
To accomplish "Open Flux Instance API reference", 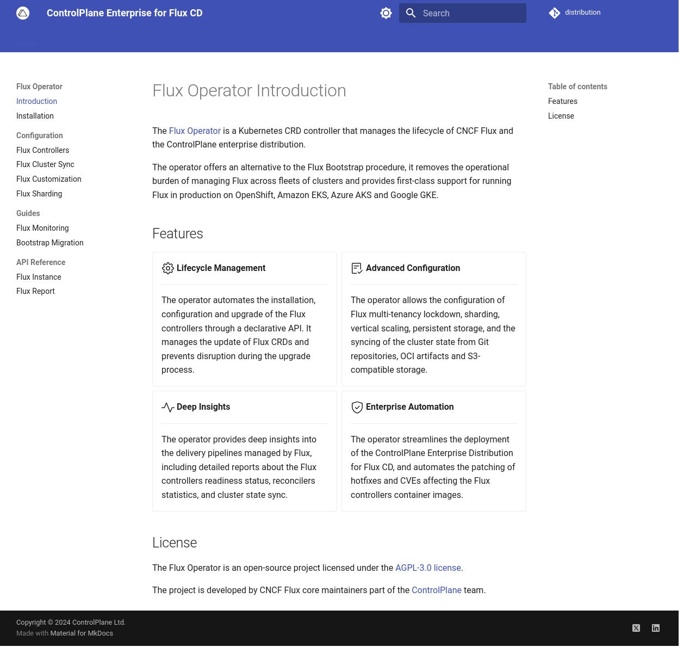I will [39, 277].
